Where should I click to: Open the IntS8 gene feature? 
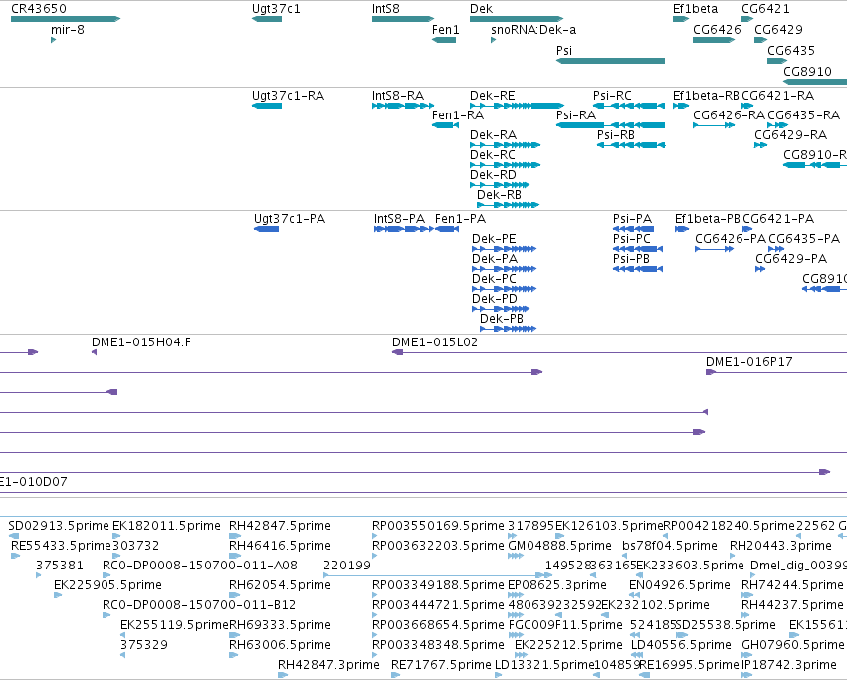[403, 19]
